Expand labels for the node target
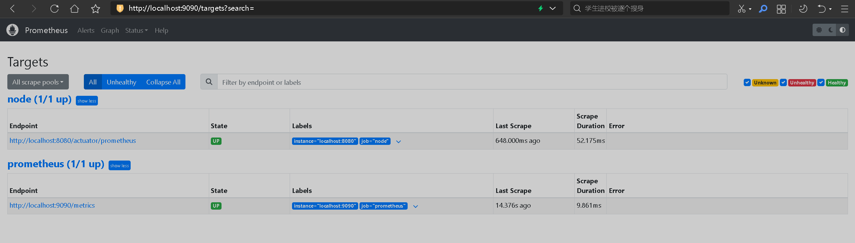Screen dimensions: 855x243 (398, 142)
